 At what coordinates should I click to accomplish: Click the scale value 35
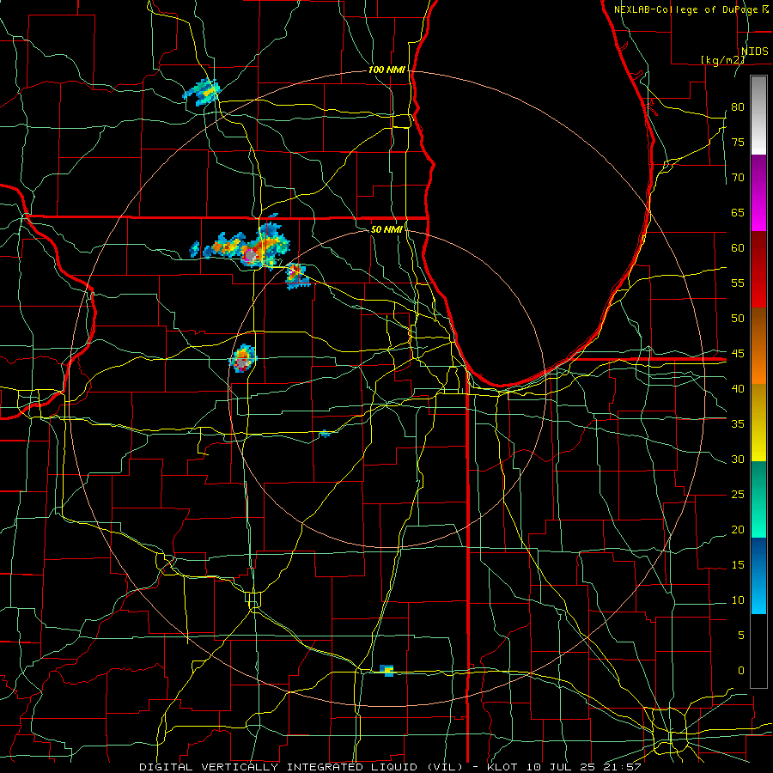pyautogui.click(x=738, y=424)
